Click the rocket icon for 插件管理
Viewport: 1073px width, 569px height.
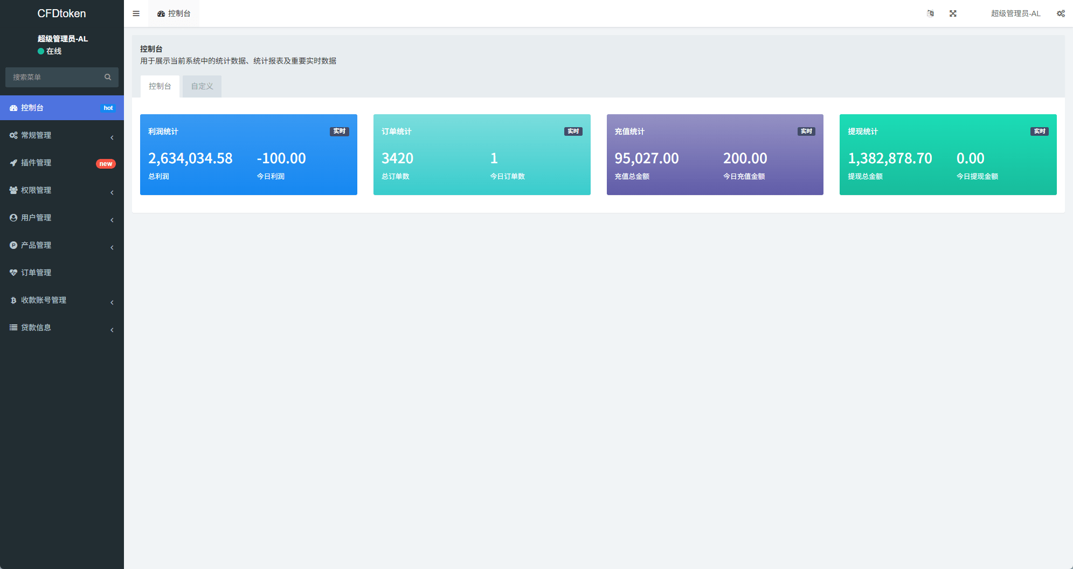coord(13,163)
